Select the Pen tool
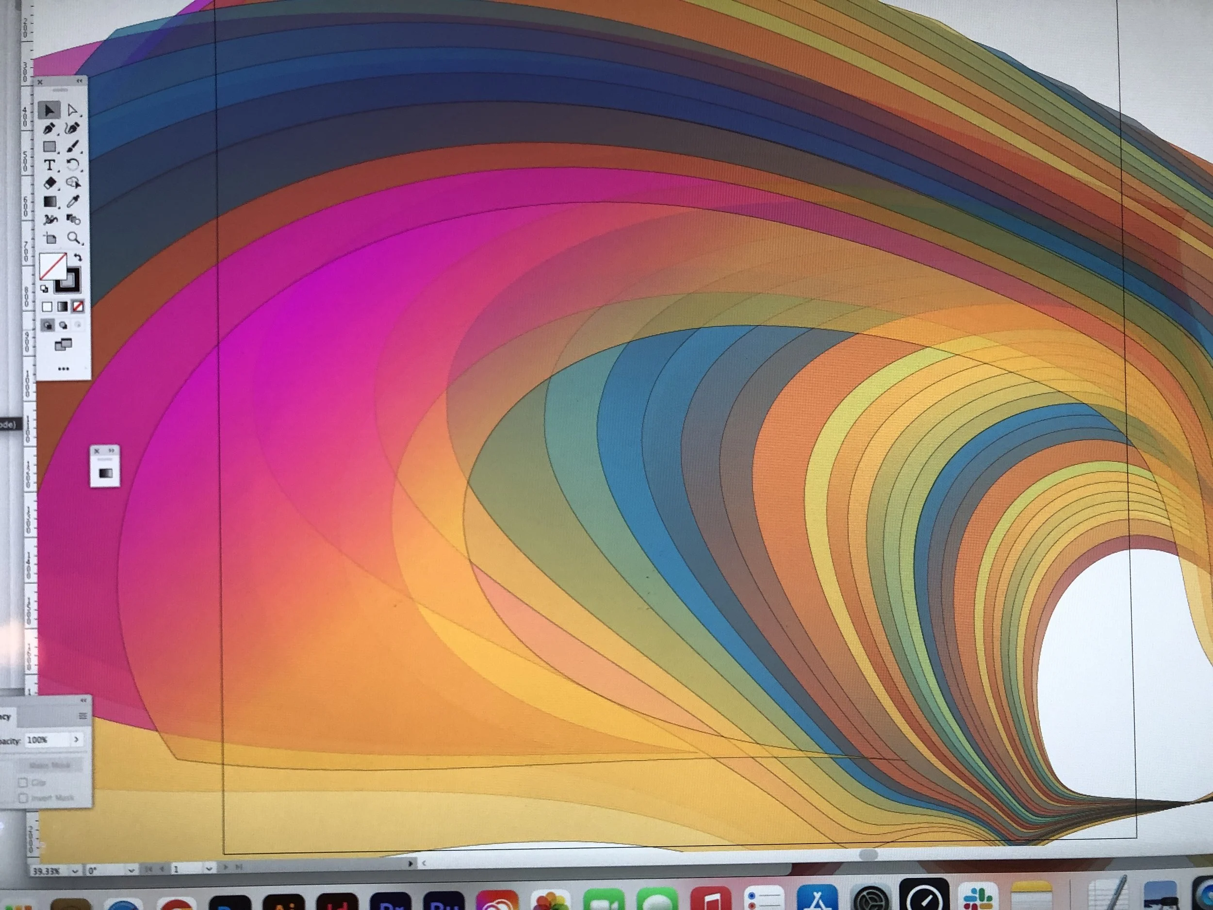The width and height of the screenshot is (1213, 910). click(x=49, y=129)
